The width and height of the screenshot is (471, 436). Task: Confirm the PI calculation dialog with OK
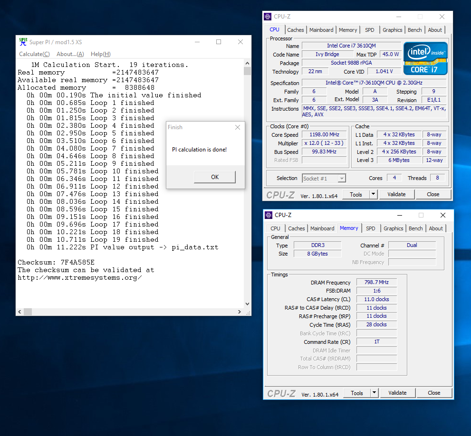(x=215, y=177)
